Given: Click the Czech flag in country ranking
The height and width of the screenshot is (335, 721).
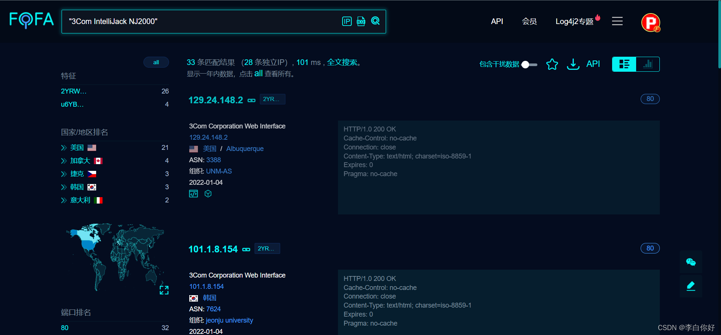Looking at the screenshot, I should (x=92, y=174).
